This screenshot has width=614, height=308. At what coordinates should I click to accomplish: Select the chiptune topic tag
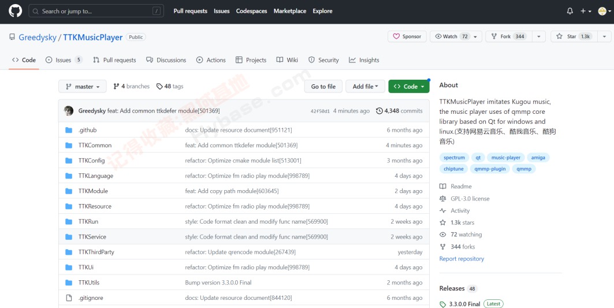click(x=453, y=169)
